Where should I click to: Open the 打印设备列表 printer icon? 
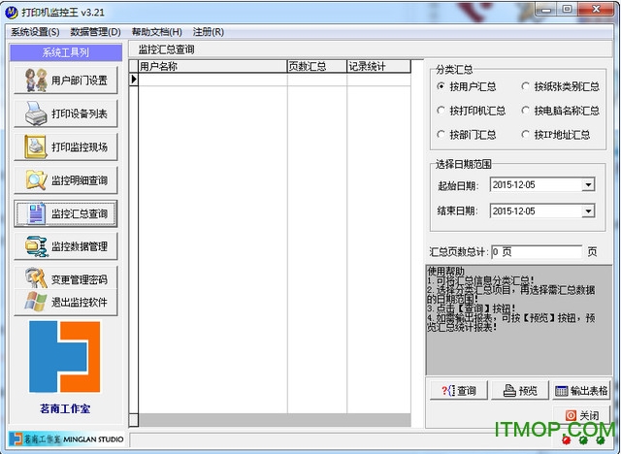(36, 113)
